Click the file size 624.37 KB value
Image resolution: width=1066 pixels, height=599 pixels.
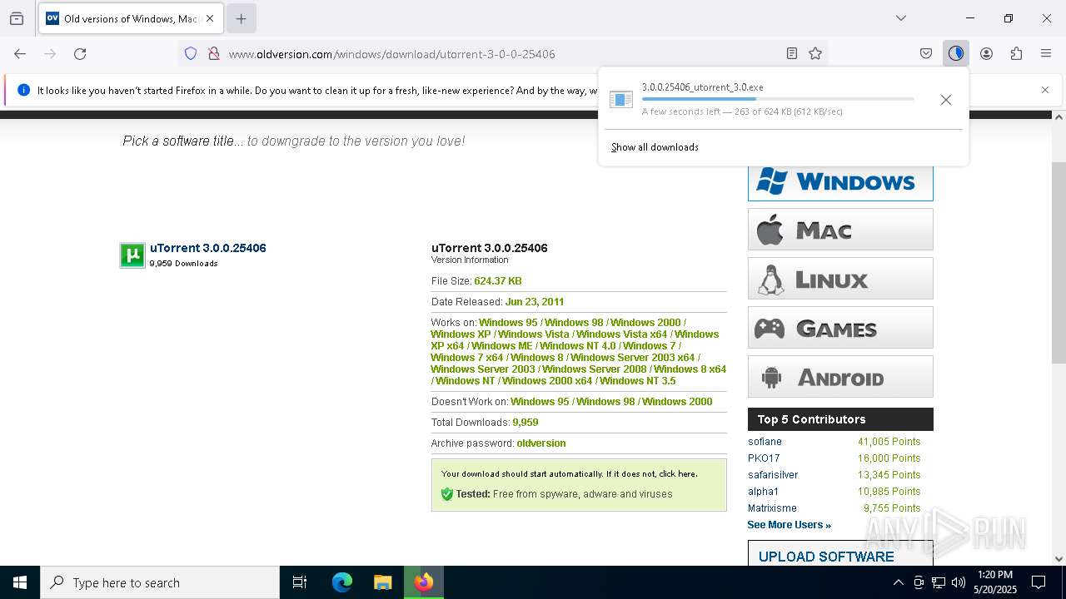[x=498, y=281]
